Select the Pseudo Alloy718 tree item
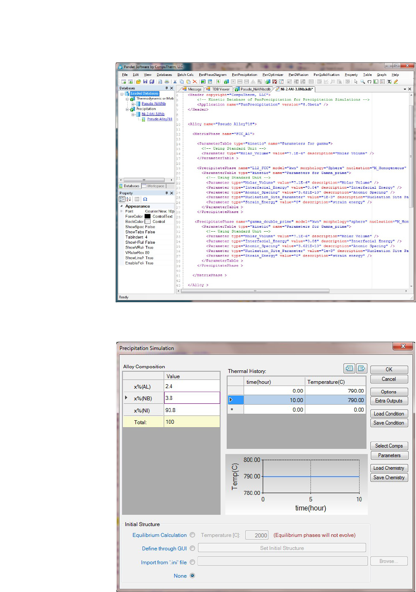The width and height of the screenshot is (416, 592). pos(159,119)
